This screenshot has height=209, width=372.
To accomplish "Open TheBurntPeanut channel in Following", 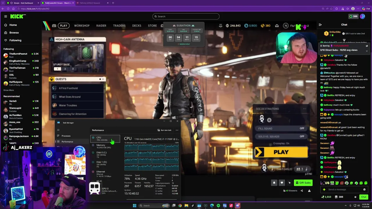I will click(21, 55).
